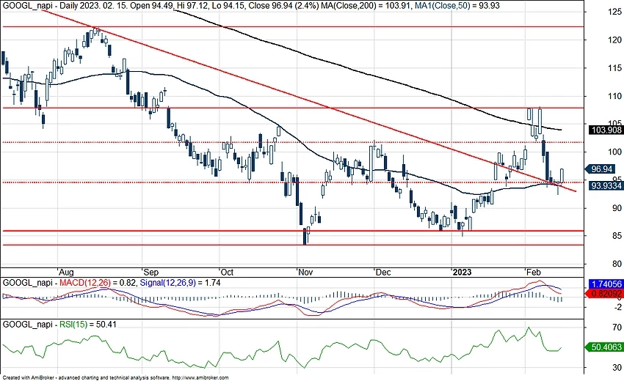The width and height of the screenshot is (624, 381).
Task: Click the MA(Close,200) = 103.91 legend text
Action: coord(366,6)
